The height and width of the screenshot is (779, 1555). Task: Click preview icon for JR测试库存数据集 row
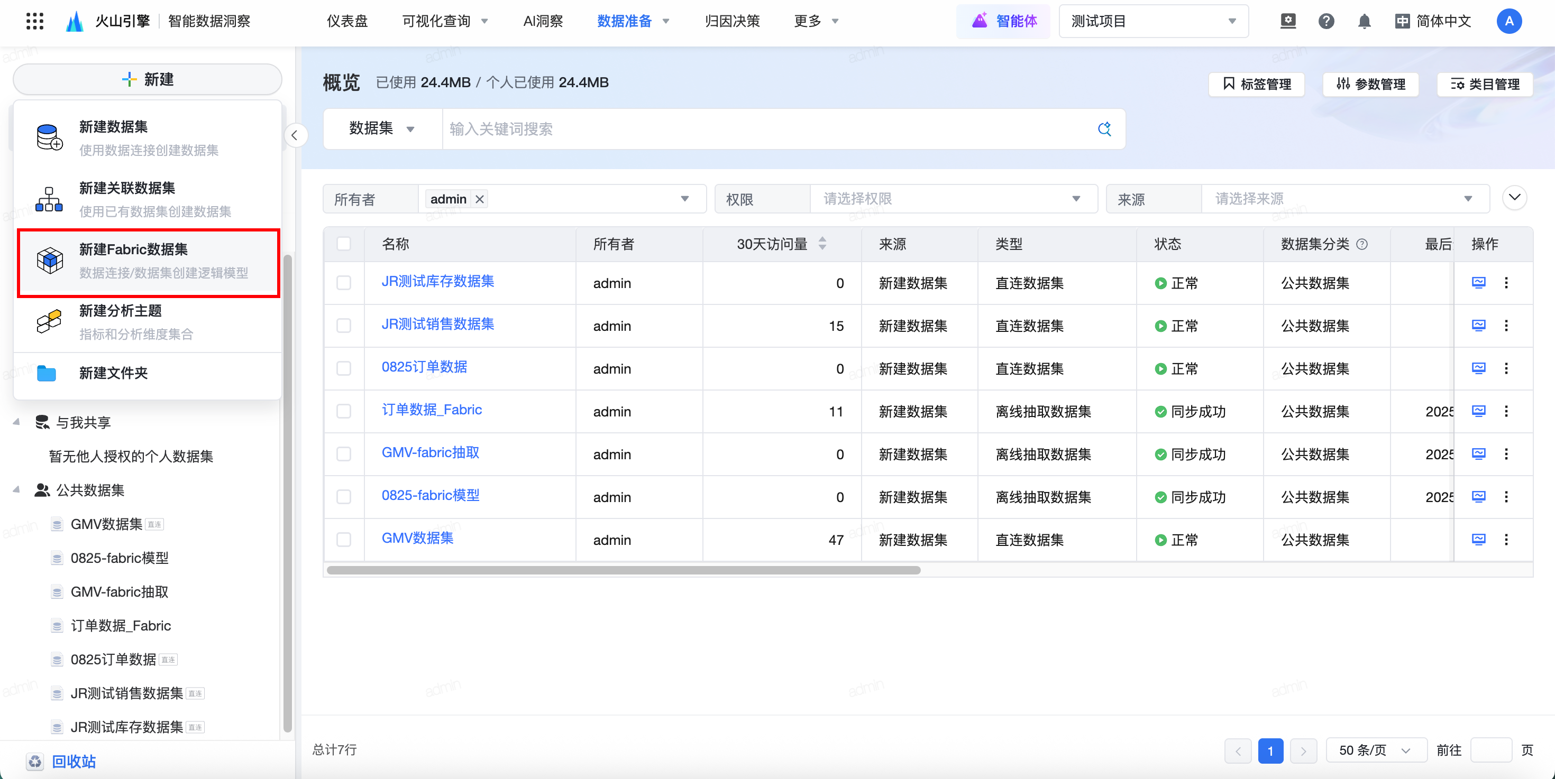point(1478,283)
